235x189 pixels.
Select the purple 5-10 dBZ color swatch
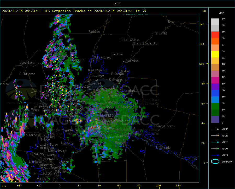click(215, 119)
